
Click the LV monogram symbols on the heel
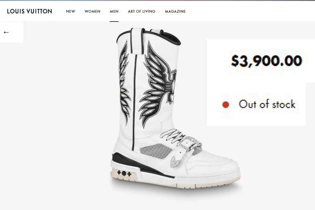tap(124, 173)
